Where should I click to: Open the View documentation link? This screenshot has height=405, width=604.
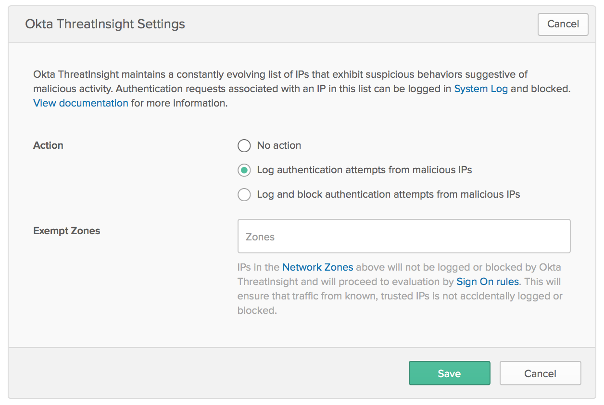(x=80, y=103)
